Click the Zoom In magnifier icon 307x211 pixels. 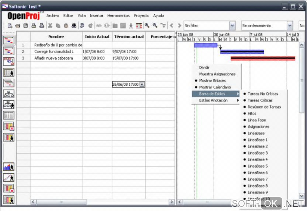tap(147, 26)
